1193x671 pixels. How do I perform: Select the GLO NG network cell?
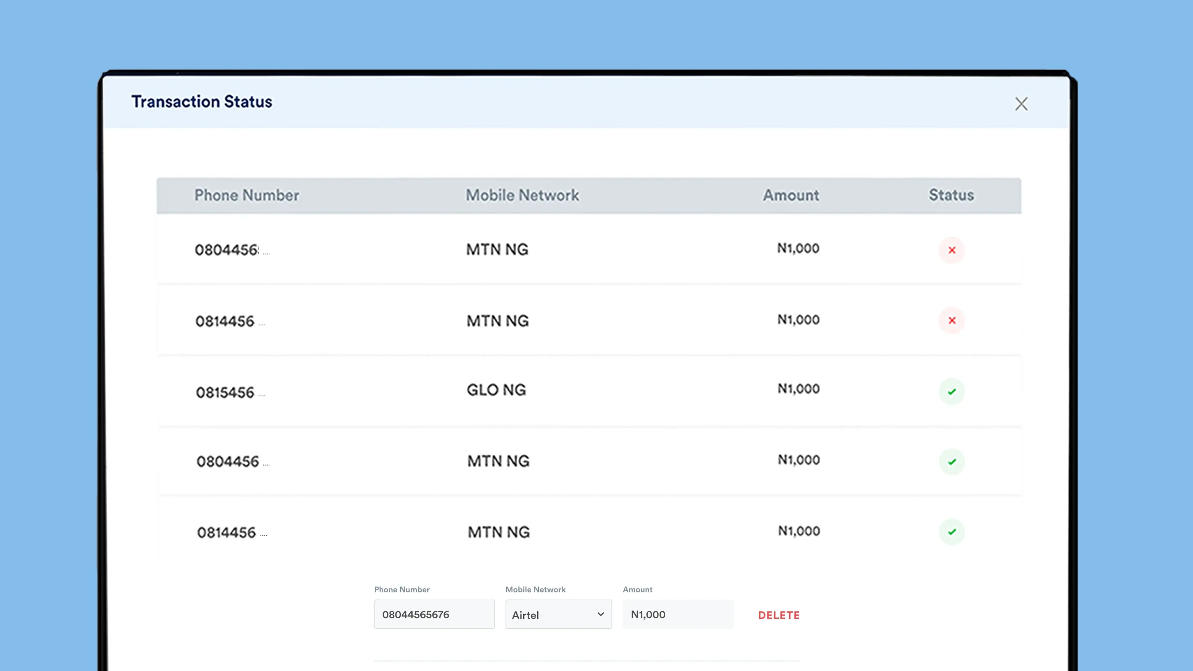496,390
